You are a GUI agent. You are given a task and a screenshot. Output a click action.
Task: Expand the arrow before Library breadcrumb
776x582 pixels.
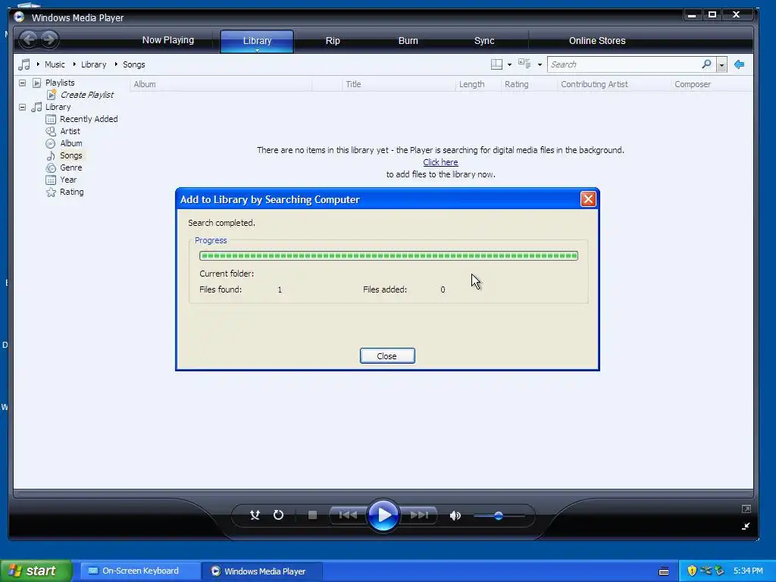pos(74,64)
